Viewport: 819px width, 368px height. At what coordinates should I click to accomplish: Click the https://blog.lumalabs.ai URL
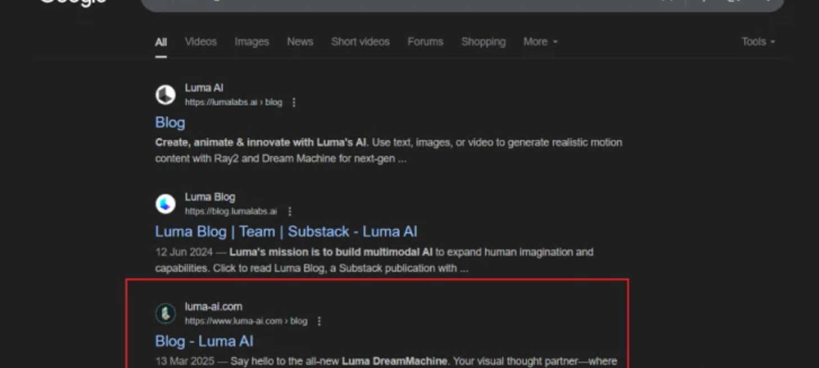pyautogui.click(x=231, y=212)
